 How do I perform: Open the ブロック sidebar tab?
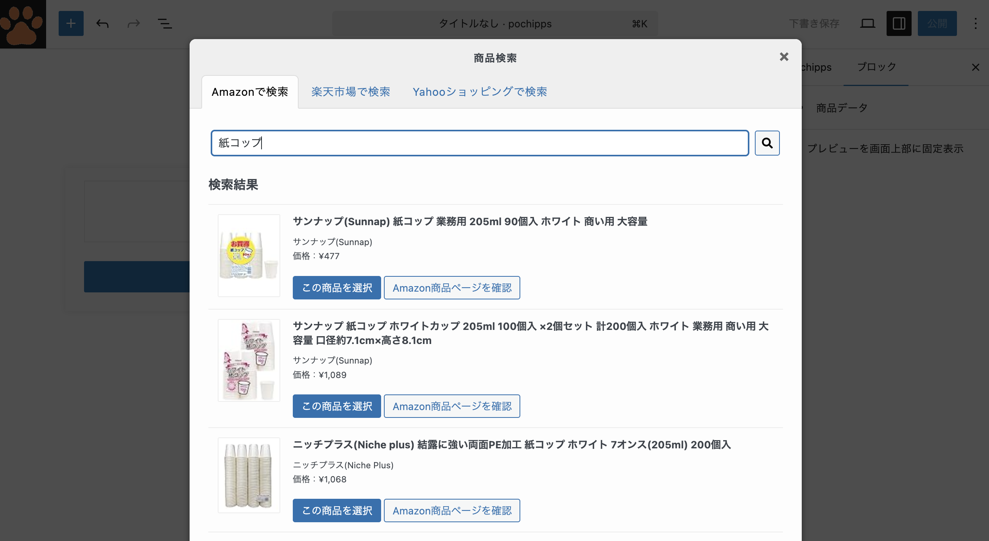pyautogui.click(x=876, y=67)
